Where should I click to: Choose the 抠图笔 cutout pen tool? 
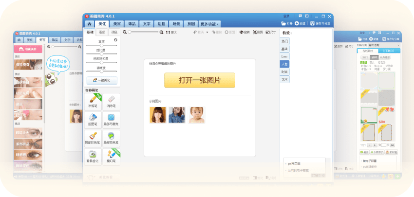[x=92, y=120]
